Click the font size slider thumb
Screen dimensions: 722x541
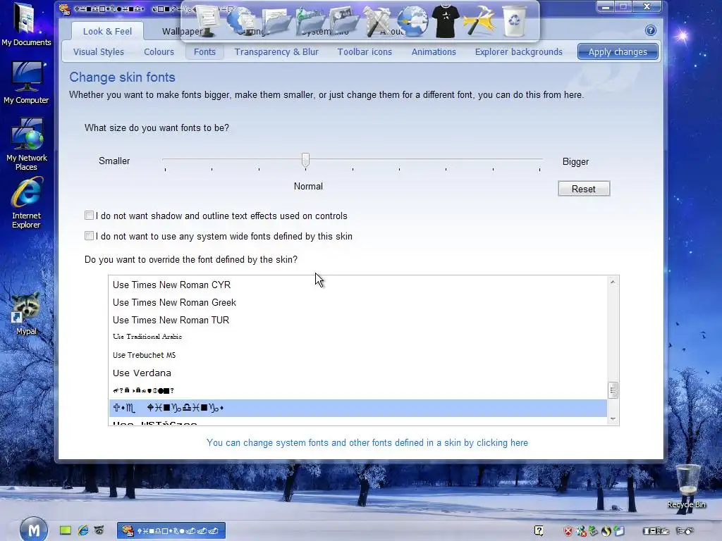coord(305,160)
